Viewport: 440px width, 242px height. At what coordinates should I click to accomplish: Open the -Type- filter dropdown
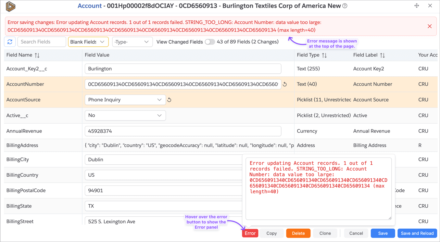[132, 42]
